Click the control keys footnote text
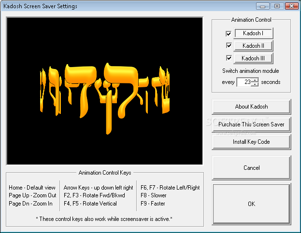The height and width of the screenshot is (233, 301). click(104, 219)
